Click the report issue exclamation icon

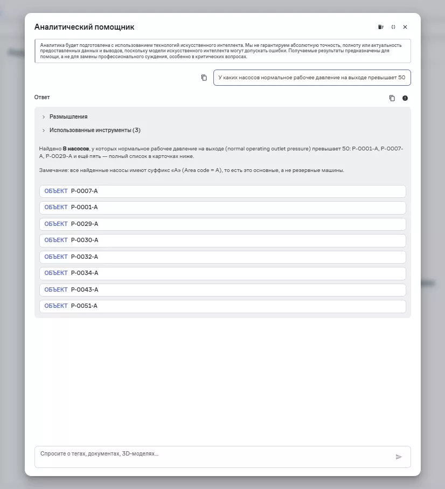(x=405, y=98)
